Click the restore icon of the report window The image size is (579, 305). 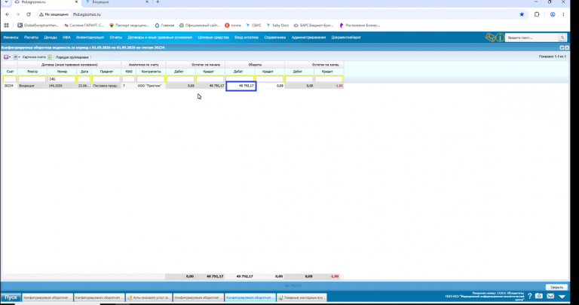coord(562,47)
